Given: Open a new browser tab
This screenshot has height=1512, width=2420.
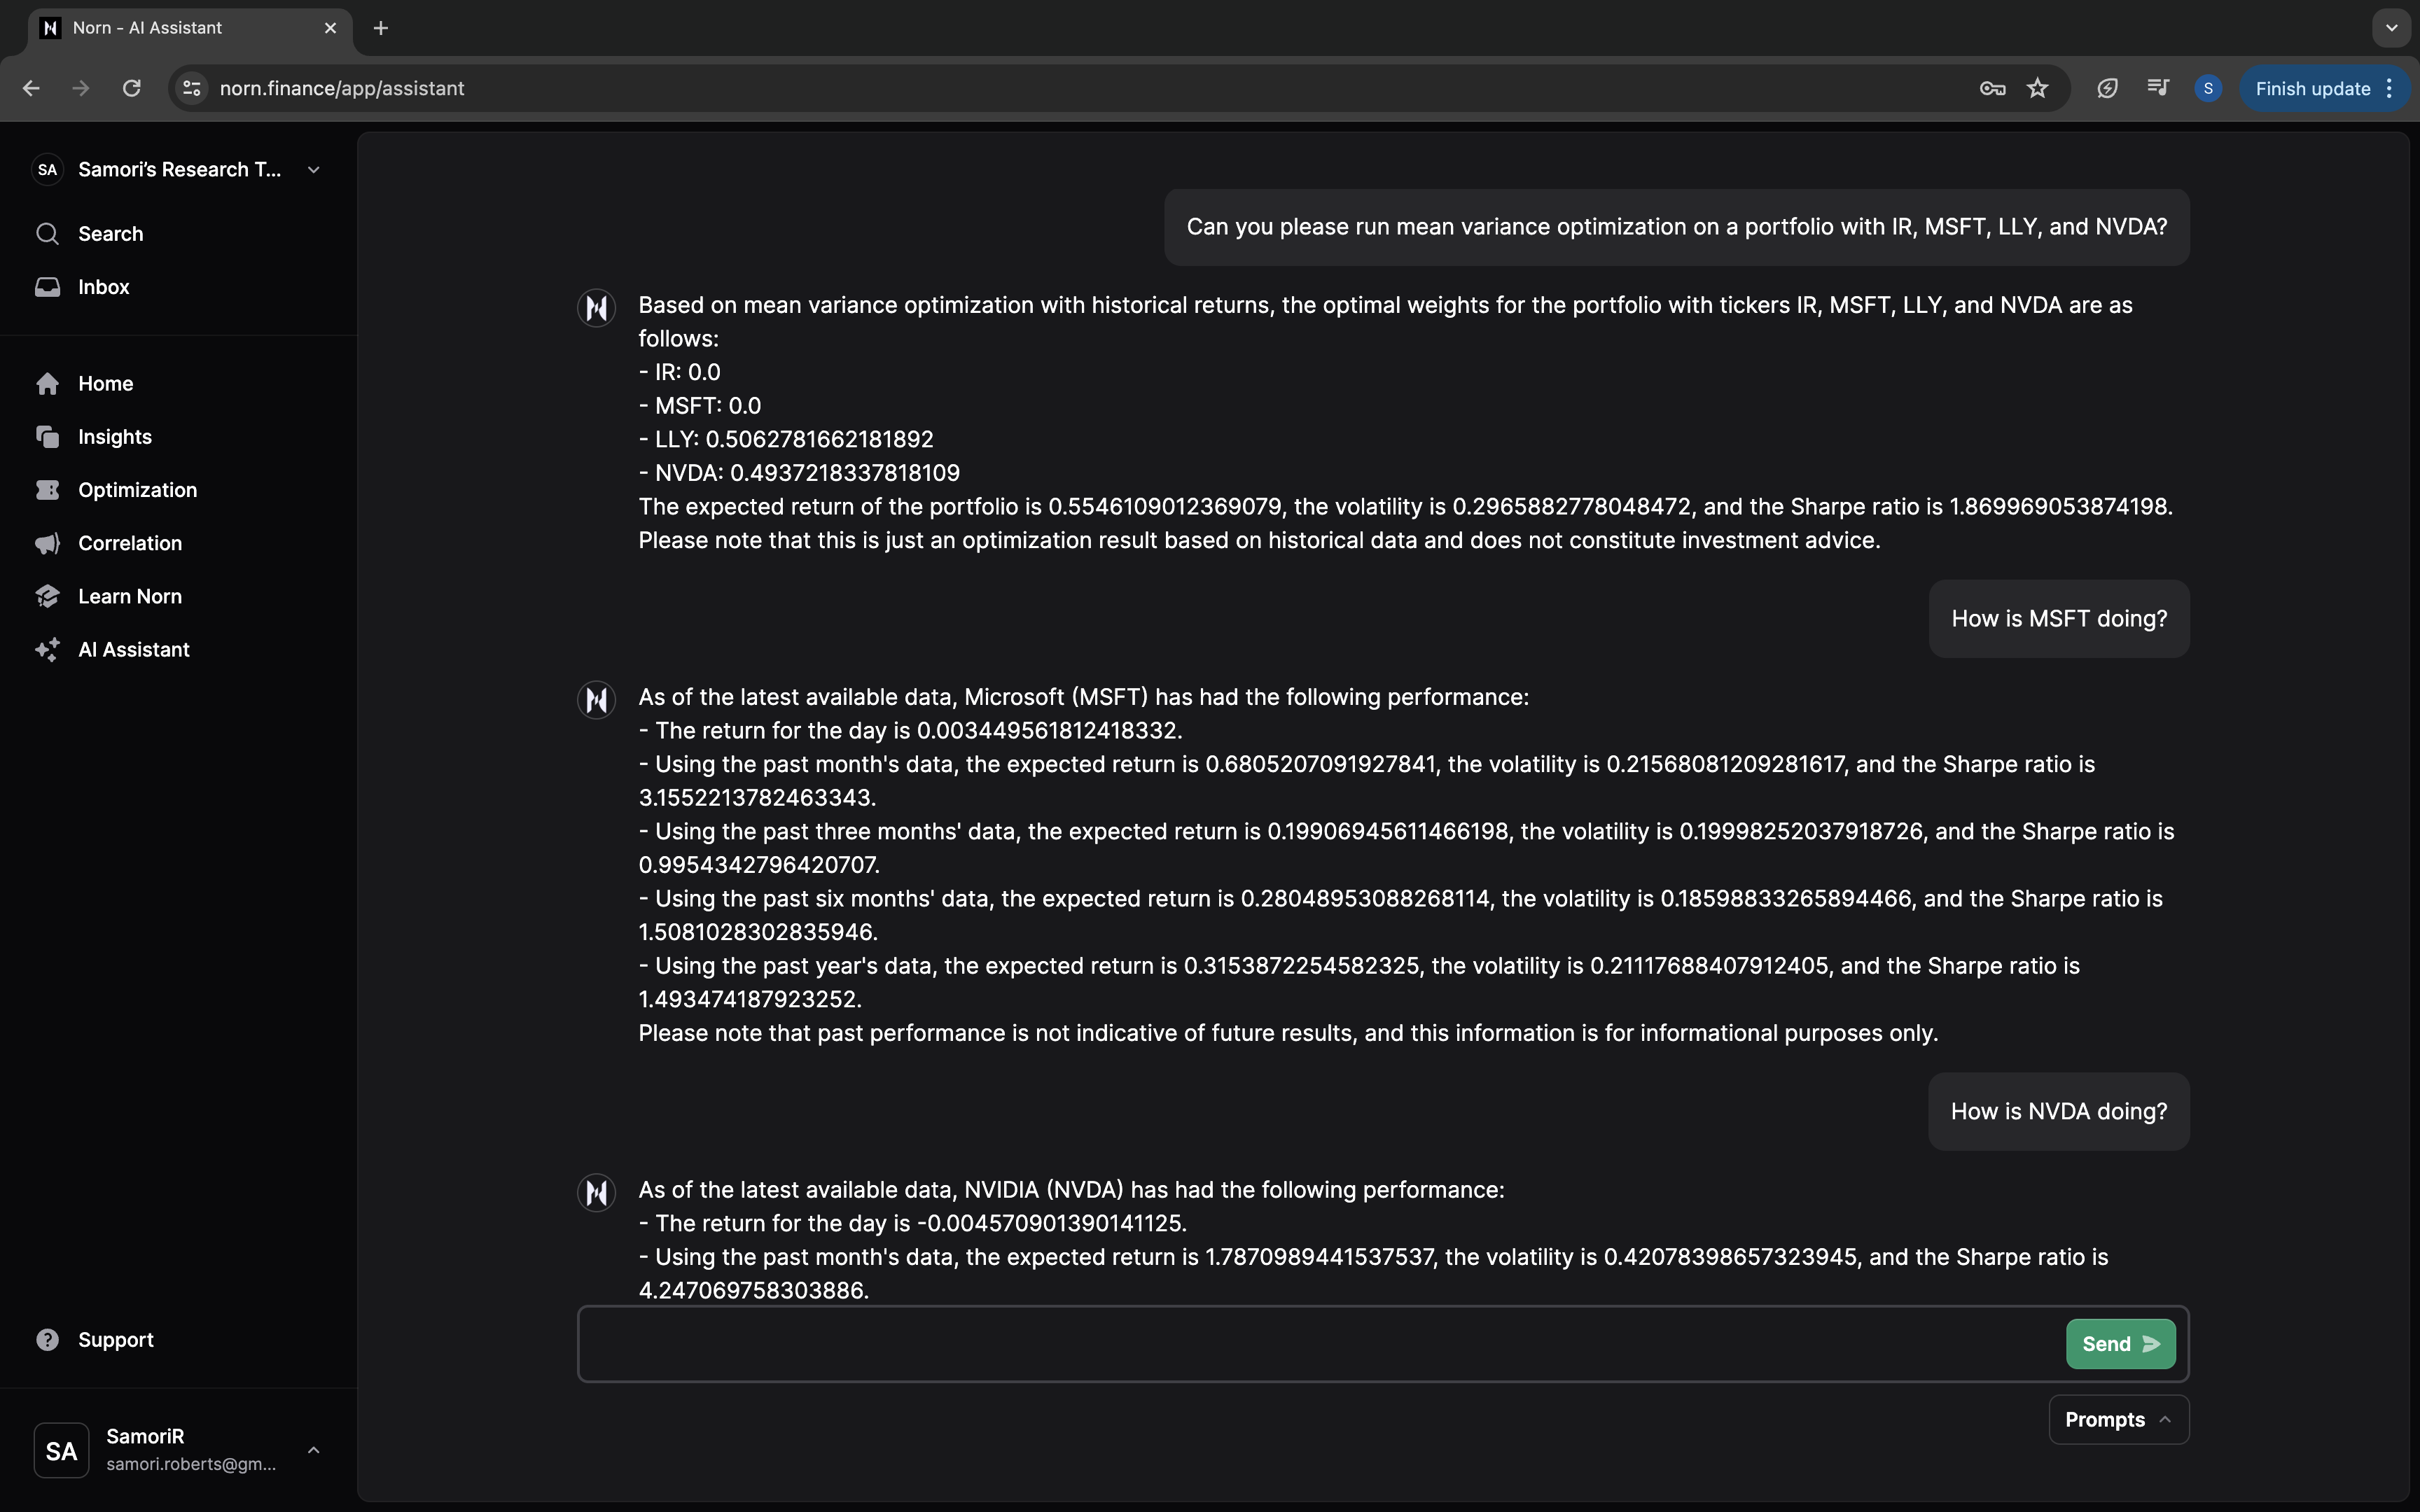Looking at the screenshot, I should coord(380,28).
